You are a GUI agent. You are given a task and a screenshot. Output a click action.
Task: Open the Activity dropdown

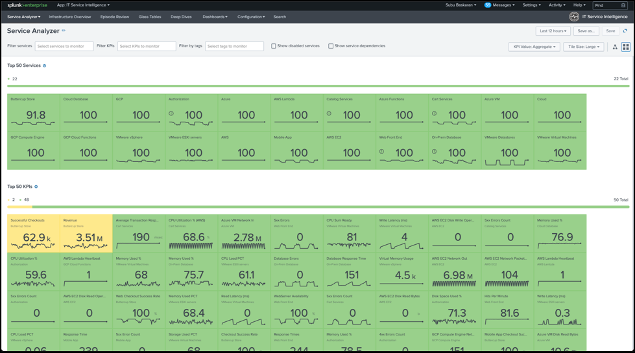[x=557, y=5]
